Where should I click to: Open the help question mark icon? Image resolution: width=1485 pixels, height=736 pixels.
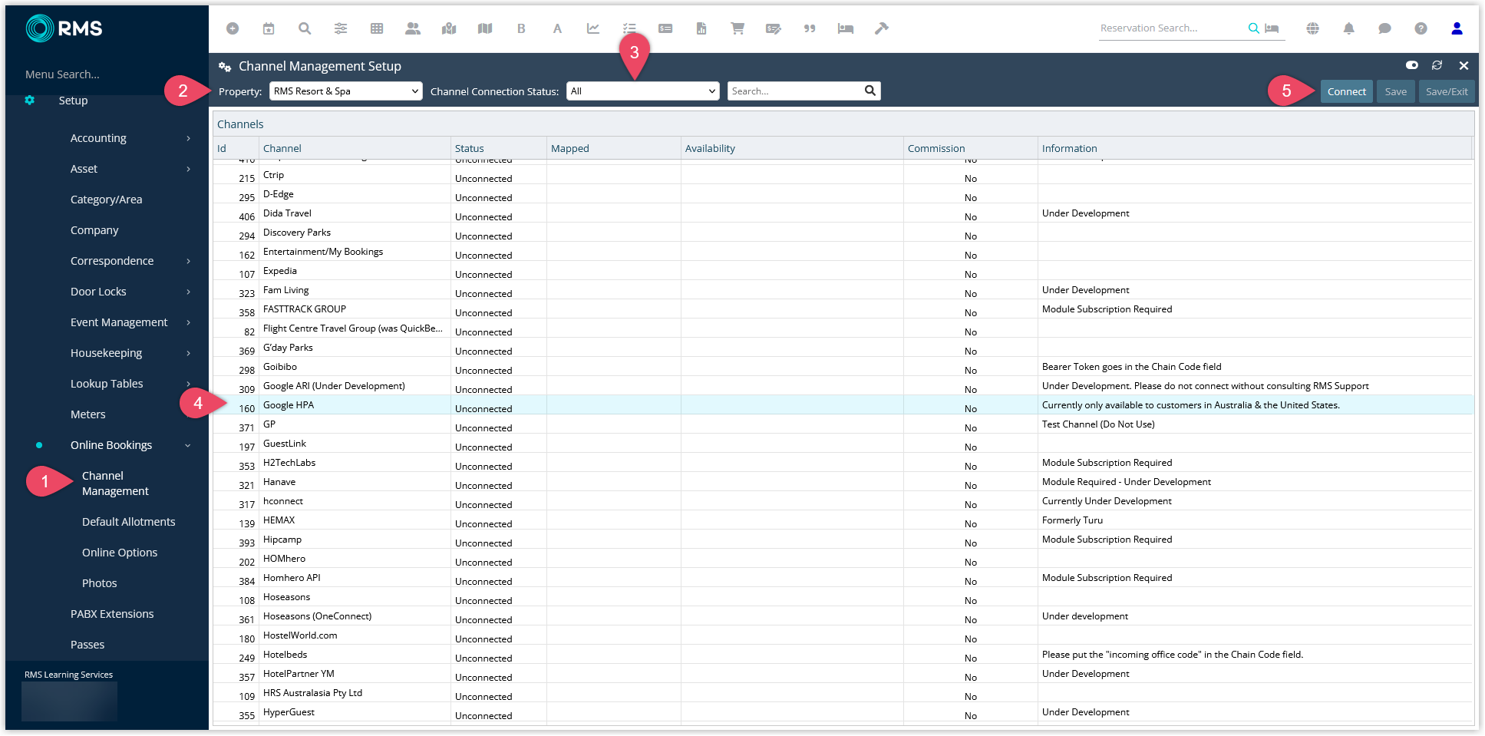[x=1421, y=28]
